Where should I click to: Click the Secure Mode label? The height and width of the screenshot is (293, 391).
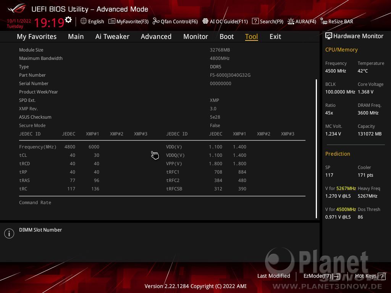pos(32,125)
